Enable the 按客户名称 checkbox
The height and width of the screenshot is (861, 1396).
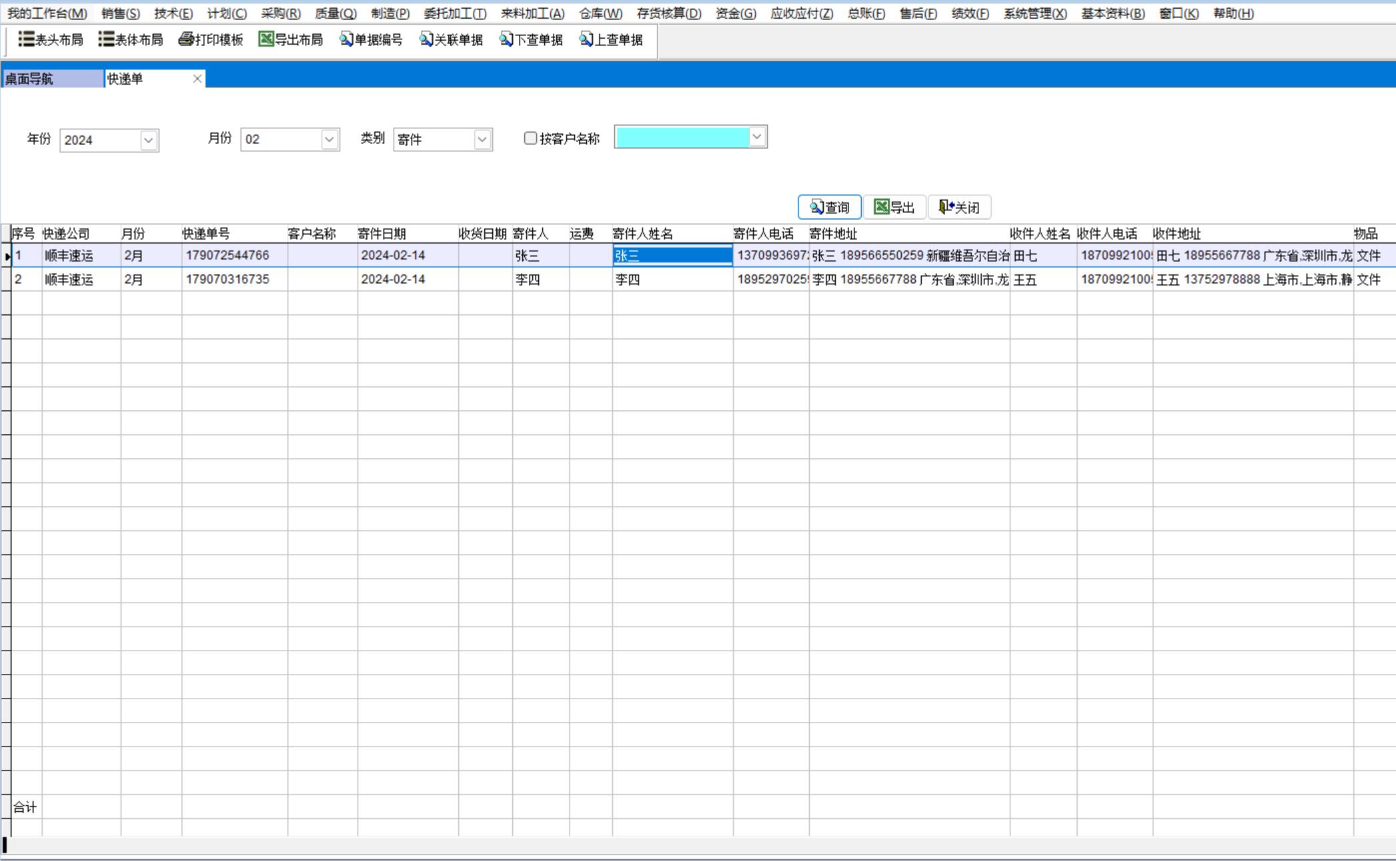point(530,139)
